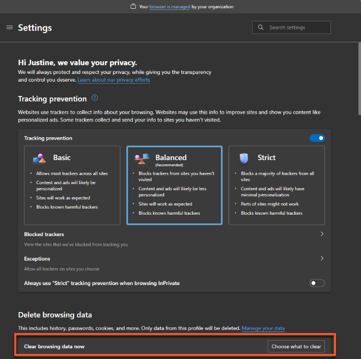361x359 pixels.
Task: Click 'Blocks trackers from sites you haven't visited'
Action: pos(176,176)
